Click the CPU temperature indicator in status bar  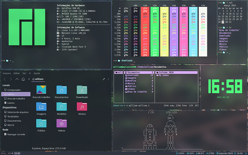200,153
